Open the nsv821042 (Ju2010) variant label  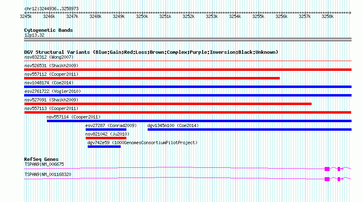click(107, 134)
